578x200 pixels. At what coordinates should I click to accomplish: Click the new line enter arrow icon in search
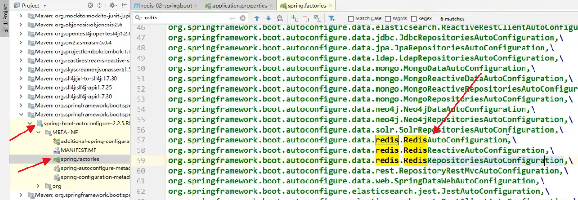click(x=232, y=18)
